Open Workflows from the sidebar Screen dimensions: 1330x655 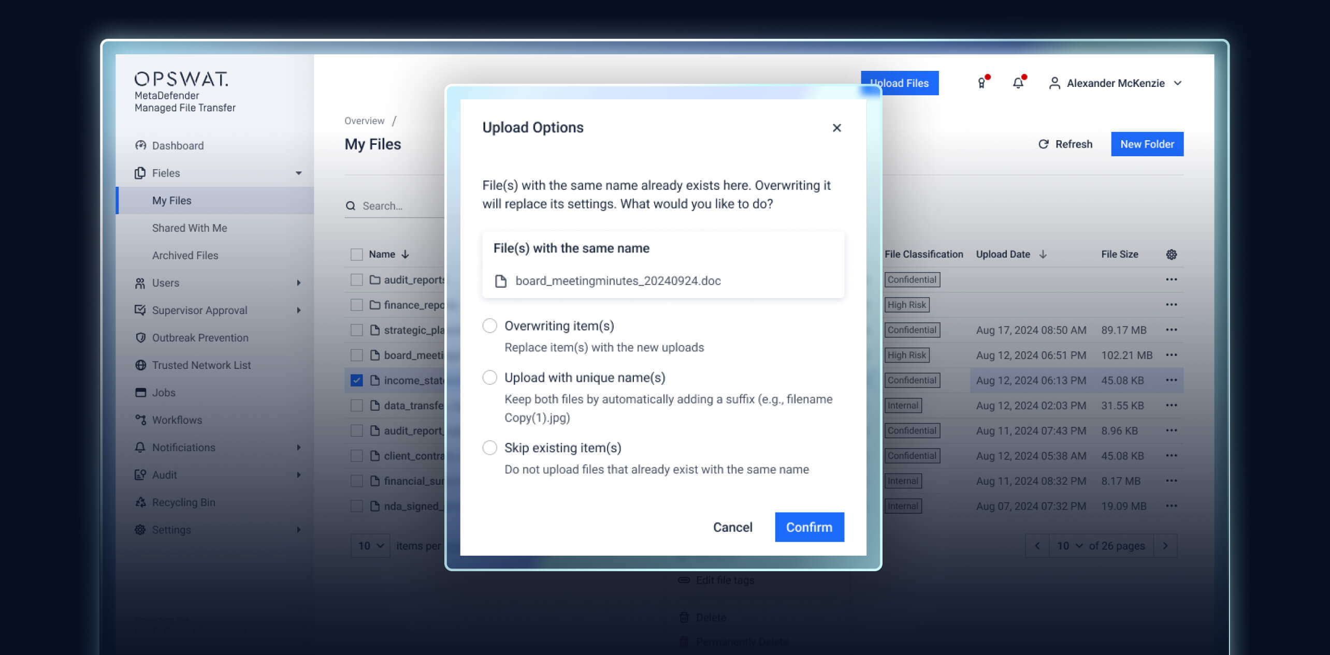176,420
